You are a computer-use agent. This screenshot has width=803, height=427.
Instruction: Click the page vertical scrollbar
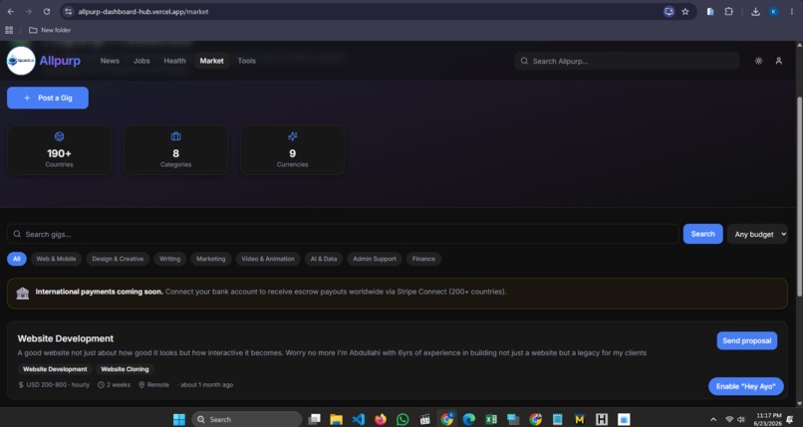[x=799, y=196]
